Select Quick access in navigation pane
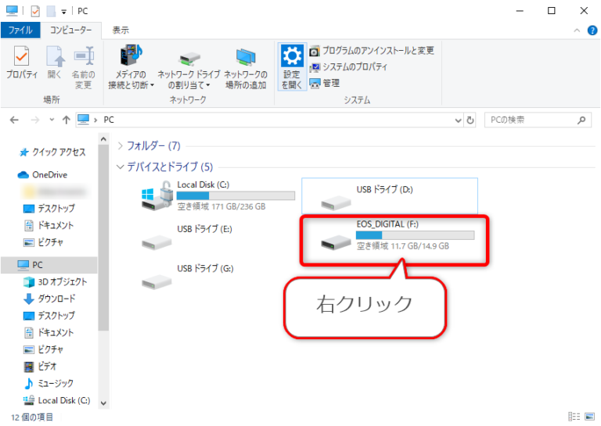601x426 pixels. [52, 152]
